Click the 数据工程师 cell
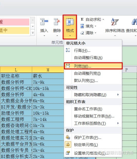 16,119
